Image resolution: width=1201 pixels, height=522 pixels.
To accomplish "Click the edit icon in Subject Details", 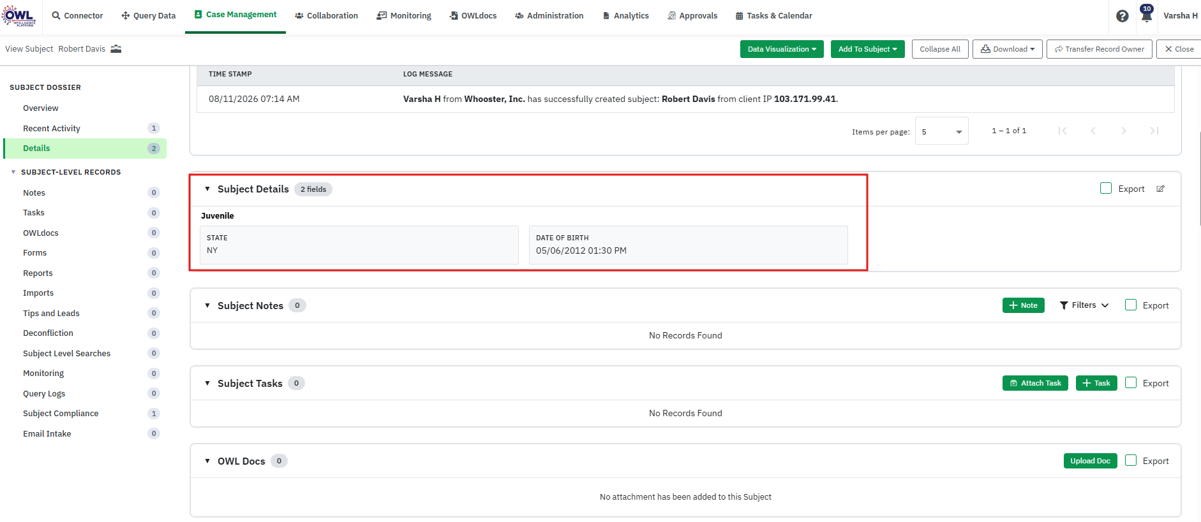I will 1160,189.
